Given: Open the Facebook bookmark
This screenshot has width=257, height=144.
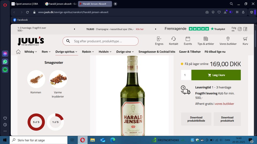Looking at the screenshot, I should (21, 20).
